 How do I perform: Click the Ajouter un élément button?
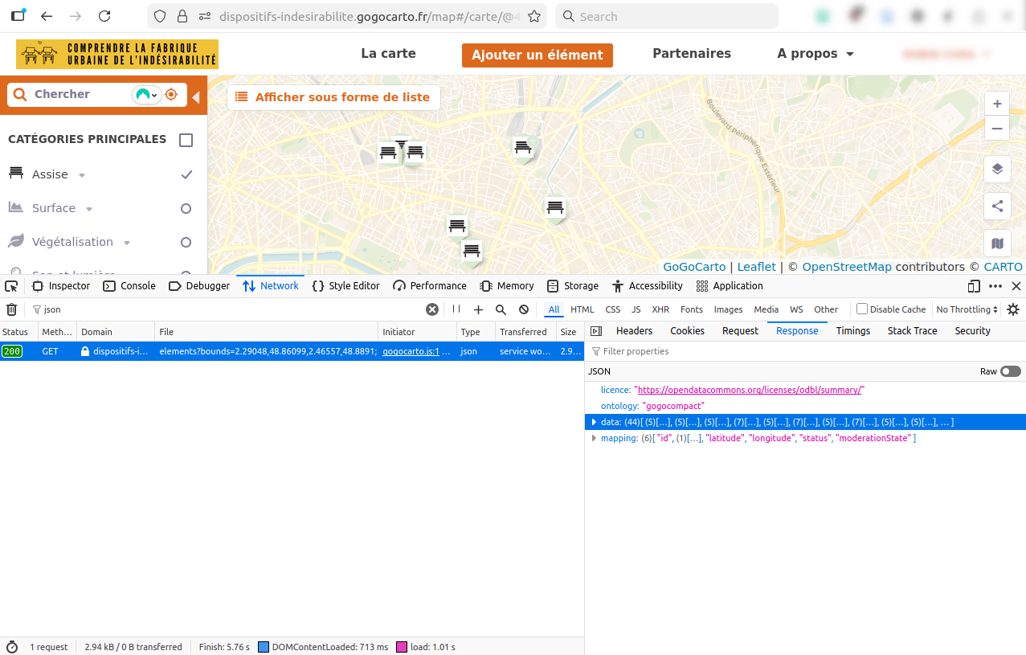tap(537, 55)
